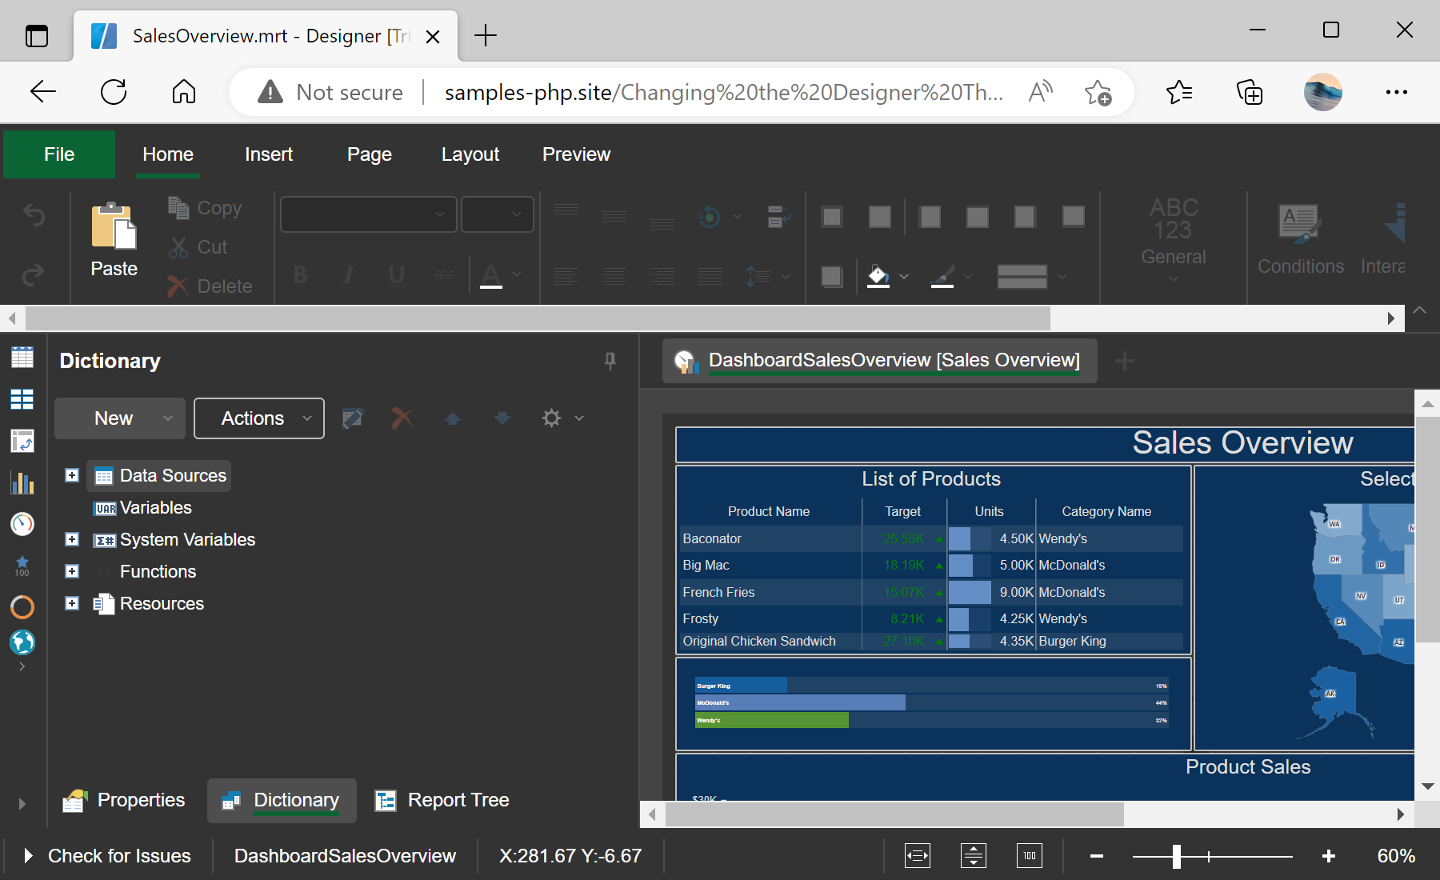
Task: Expand the Data Sources tree node
Action: [72, 475]
